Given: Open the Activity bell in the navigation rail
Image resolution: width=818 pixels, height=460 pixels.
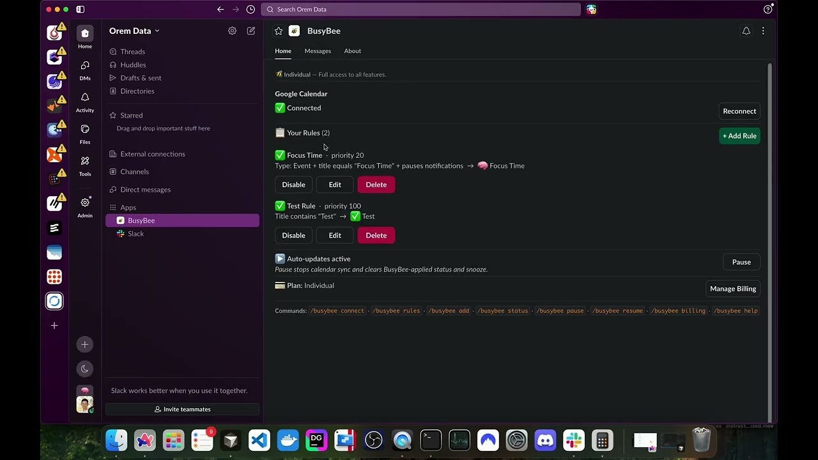Looking at the screenshot, I should [x=85, y=102].
